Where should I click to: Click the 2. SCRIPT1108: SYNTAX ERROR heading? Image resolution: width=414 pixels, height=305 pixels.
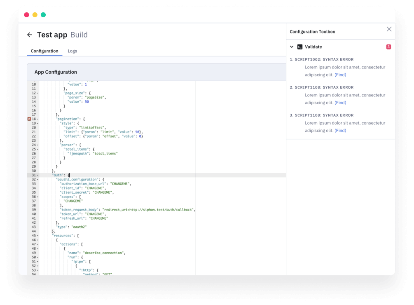[x=322, y=87]
